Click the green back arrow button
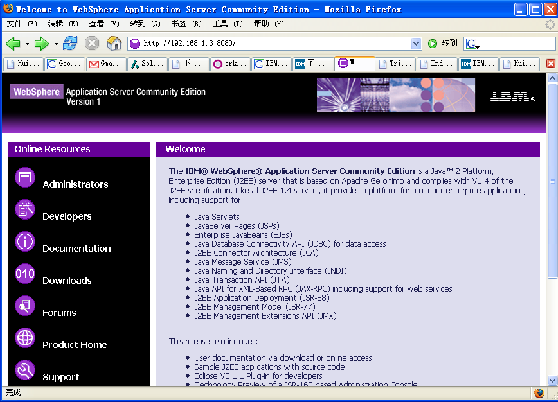Screen dimensions: 558x402 click(13, 44)
